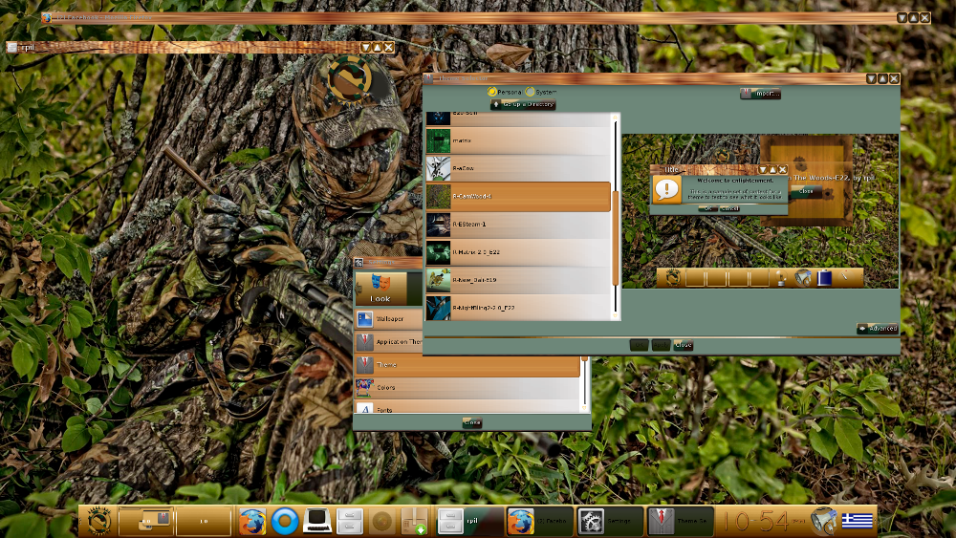Launch Firefox from the shelf launcher
This screenshot has width=956, height=538.
pyautogui.click(x=251, y=522)
